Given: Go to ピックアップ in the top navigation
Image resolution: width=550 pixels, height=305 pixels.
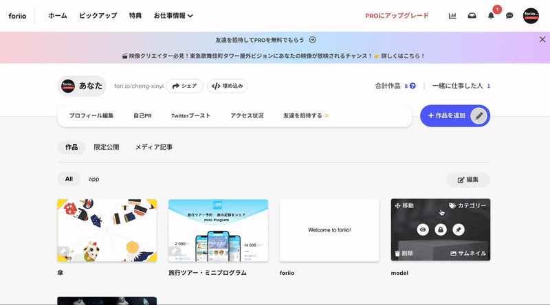Looking at the screenshot, I should pyautogui.click(x=98, y=16).
